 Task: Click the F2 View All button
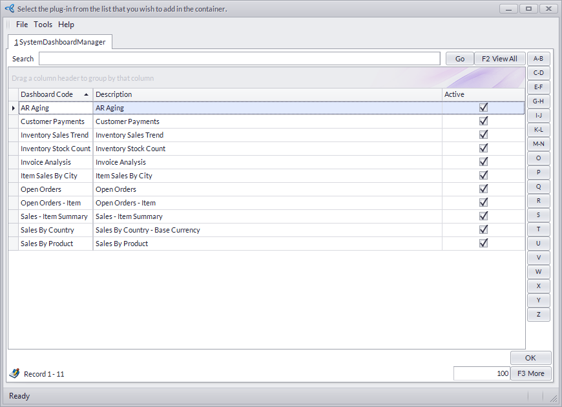499,59
